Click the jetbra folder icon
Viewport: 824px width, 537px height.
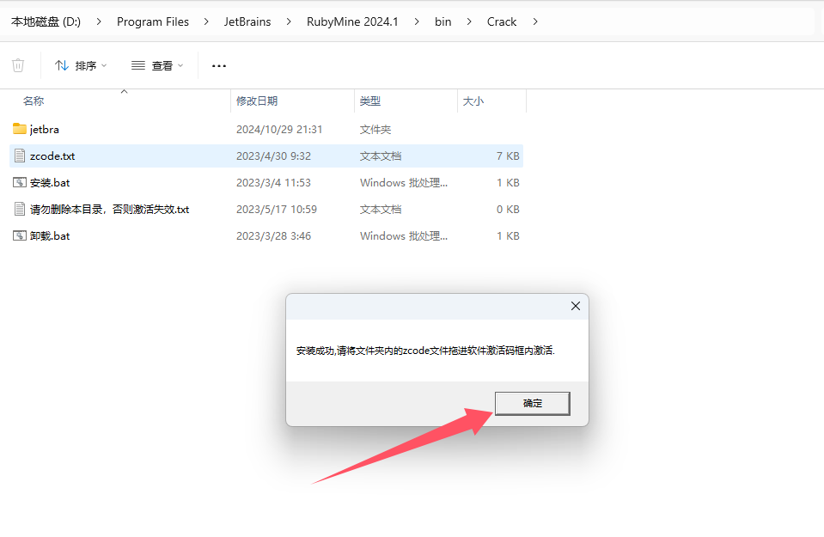[20, 129]
